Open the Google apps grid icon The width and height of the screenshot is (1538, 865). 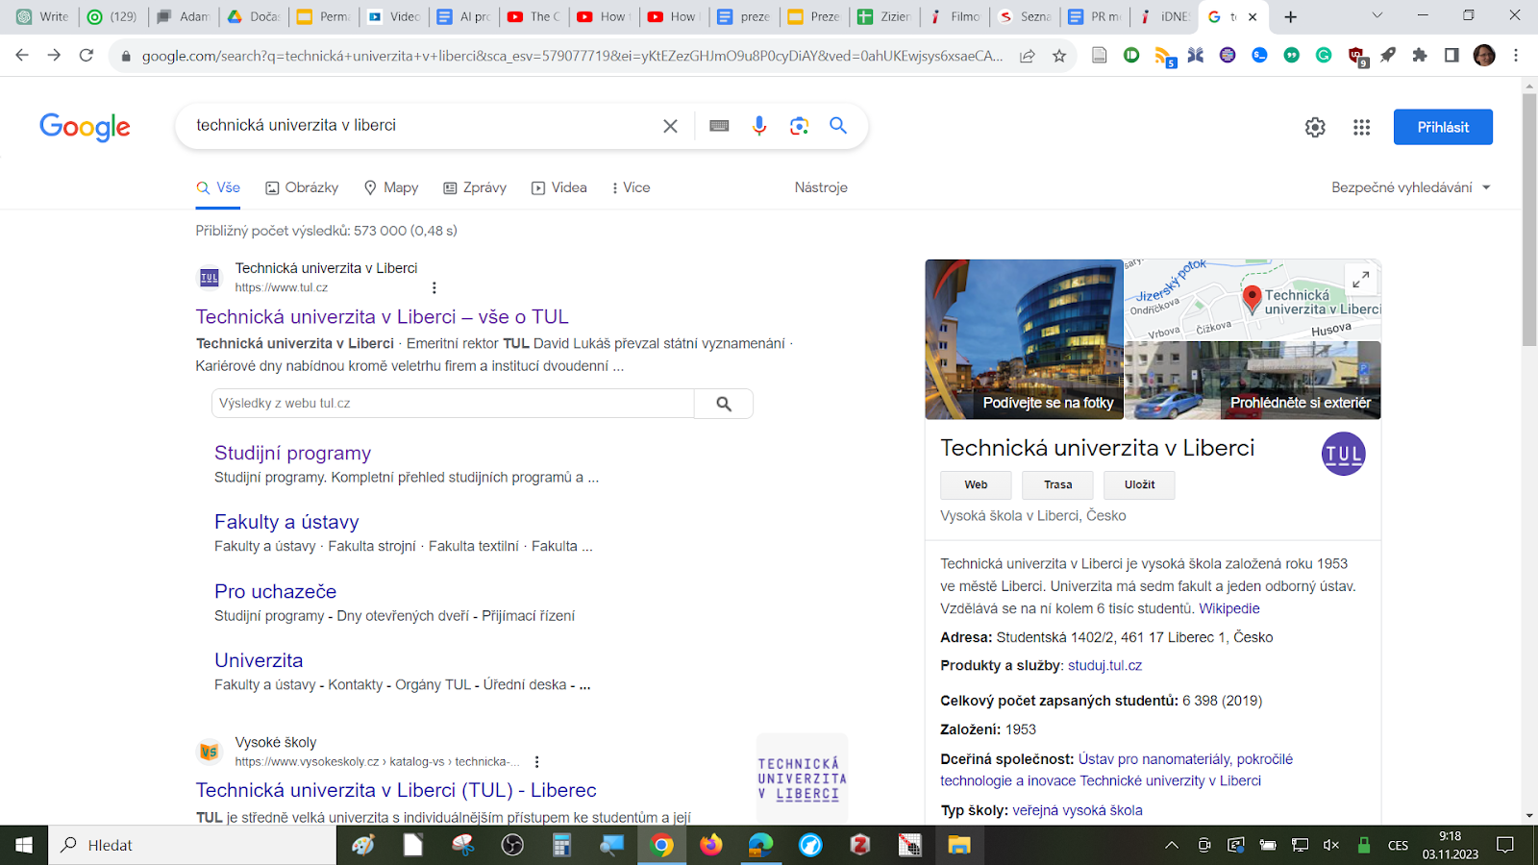(x=1361, y=127)
